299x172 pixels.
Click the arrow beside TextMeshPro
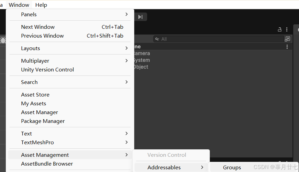pyautogui.click(x=127, y=142)
